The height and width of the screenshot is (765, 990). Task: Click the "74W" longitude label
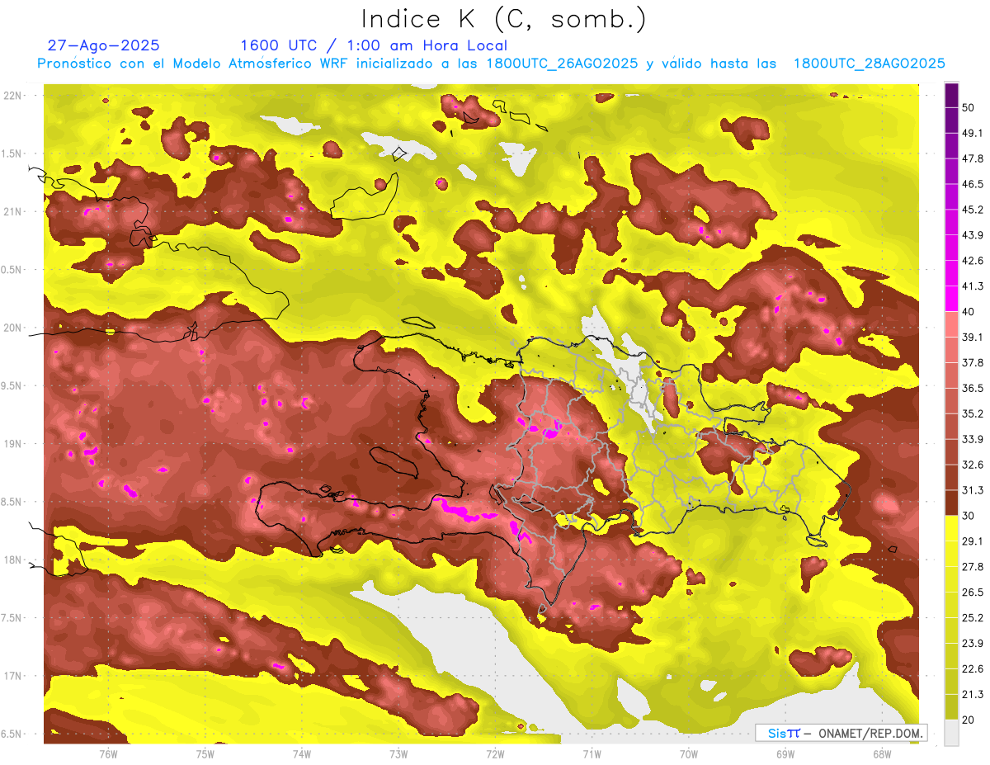point(301,753)
